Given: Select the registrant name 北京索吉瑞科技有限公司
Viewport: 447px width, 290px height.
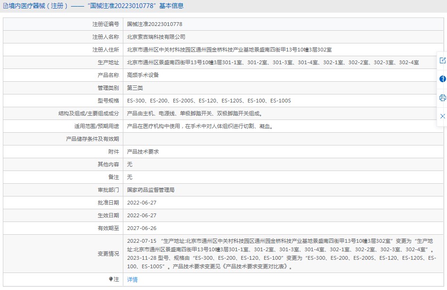Looking at the screenshot, I should [156, 37].
